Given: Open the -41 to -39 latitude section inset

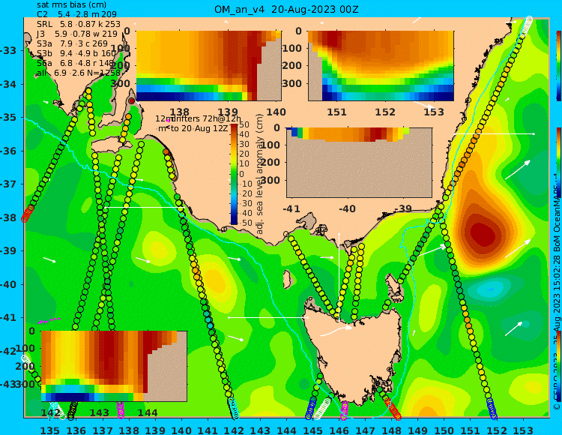Looking at the screenshot, I should [x=359, y=163].
